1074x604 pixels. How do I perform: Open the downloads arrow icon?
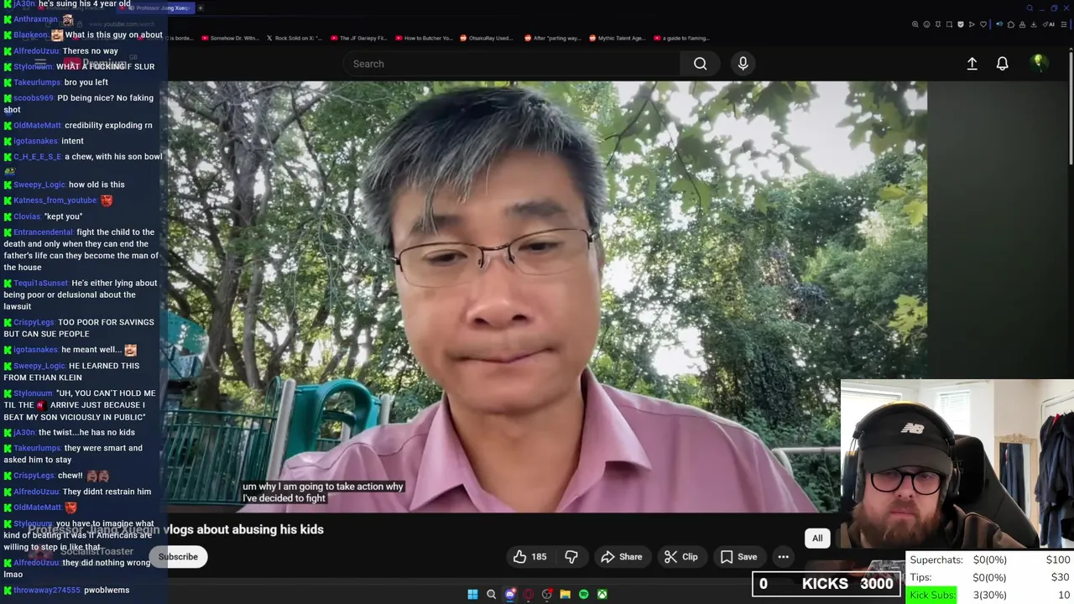1034,24
